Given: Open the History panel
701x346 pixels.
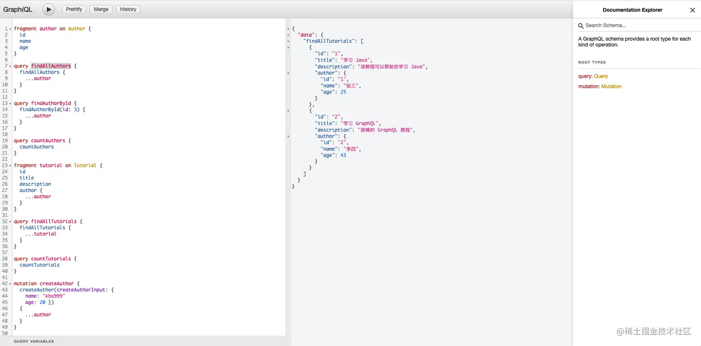Looking at the screenshot, I should click(x=128, y=9).
